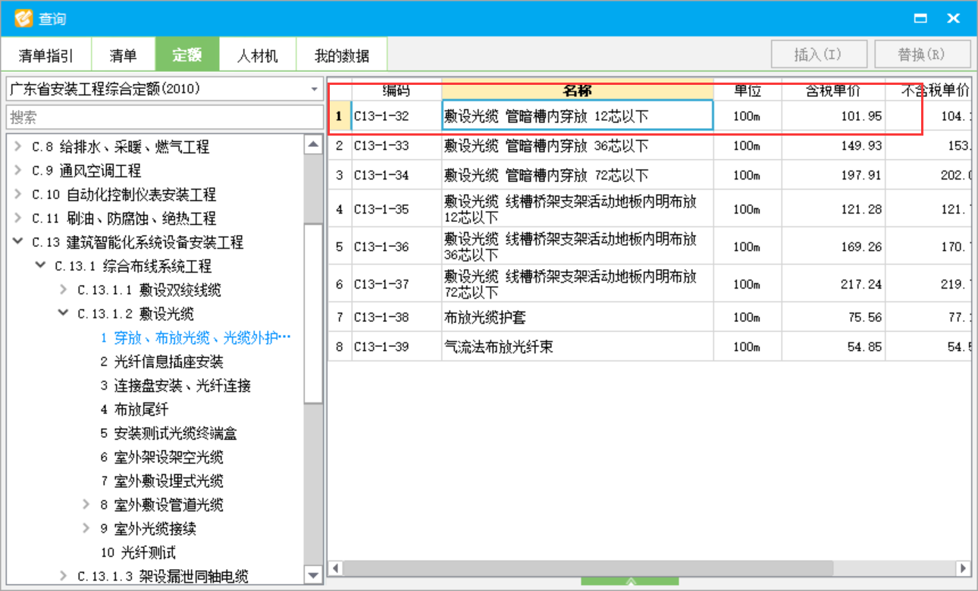978x591 pixels.
Task: Select code cell C13-1-33
Action: point(396,145)
